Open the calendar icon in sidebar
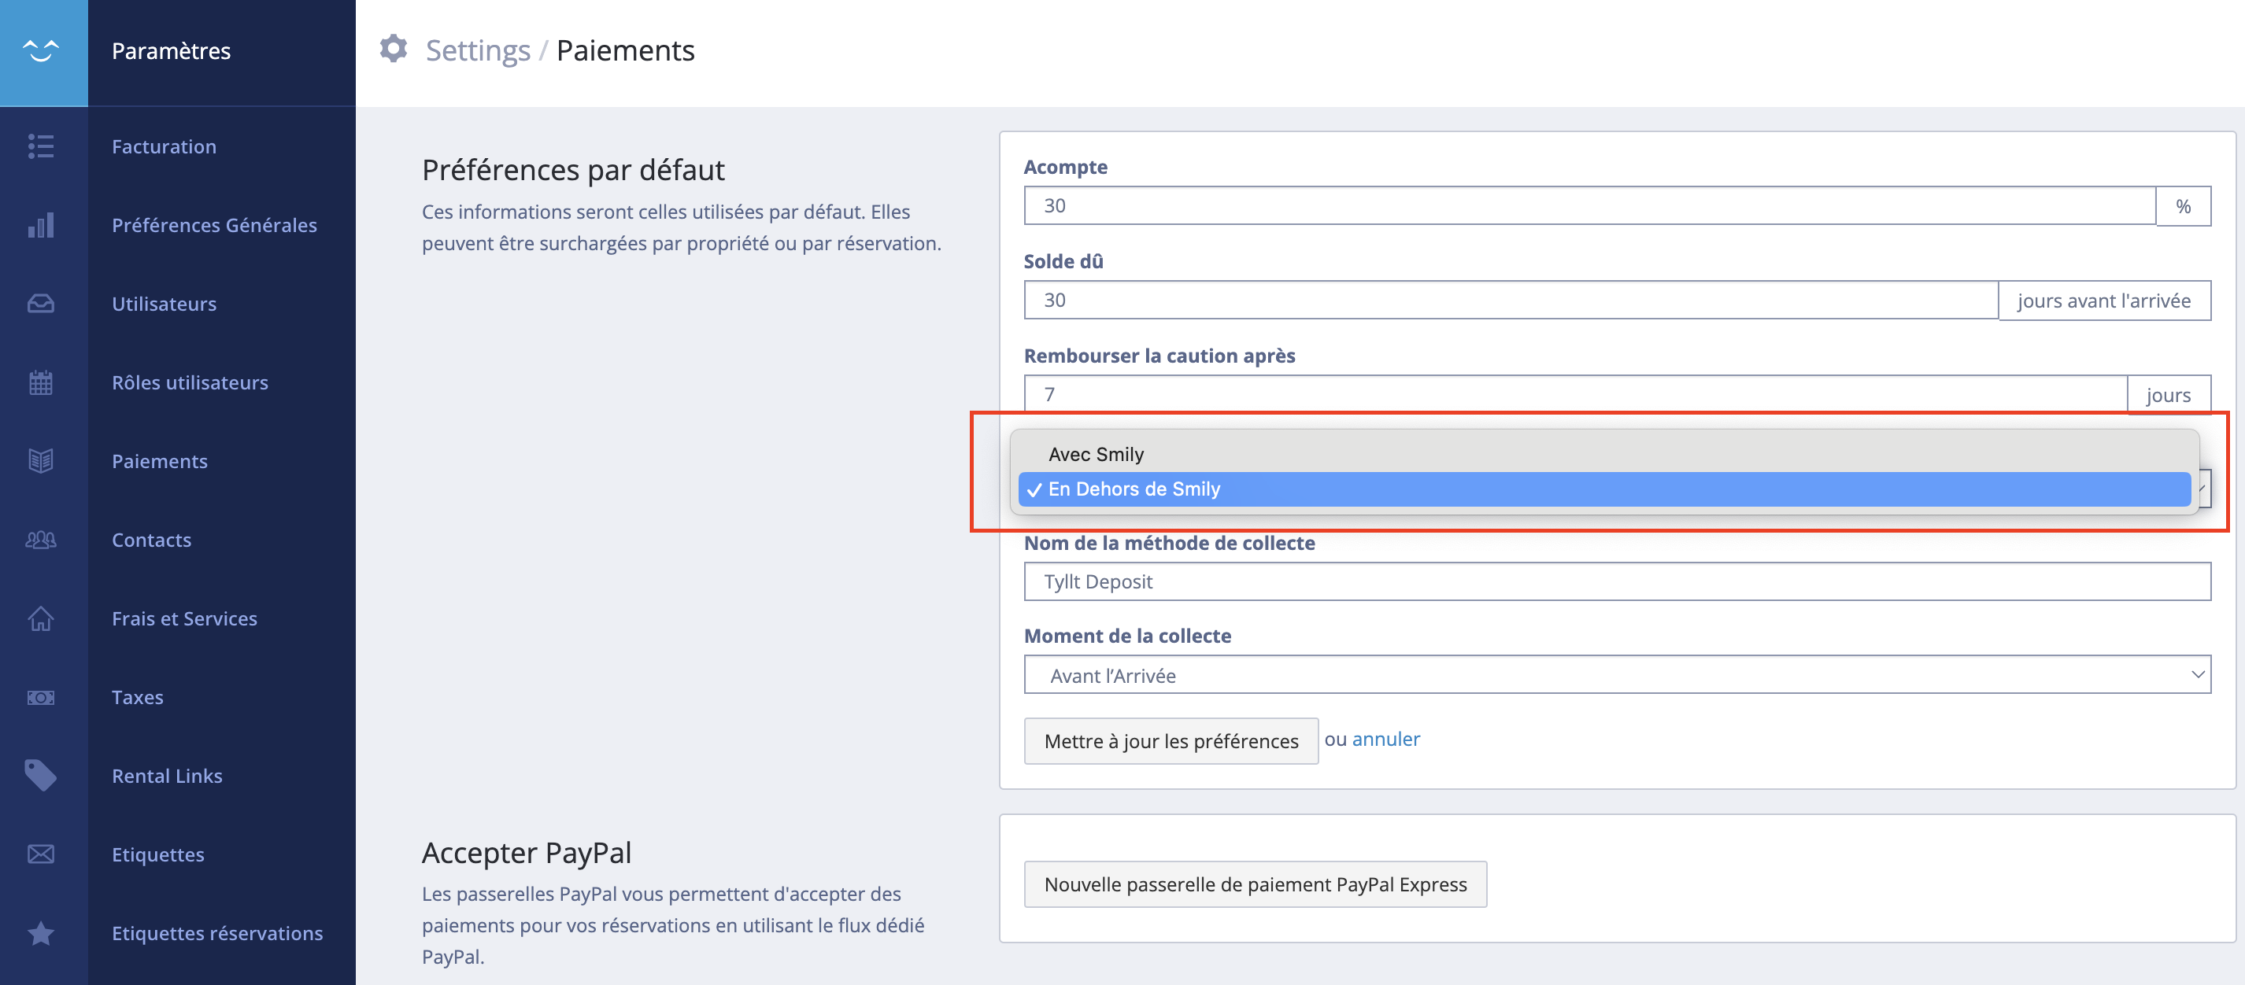This screenshot has height=985, width=2245. (x=41, y=382)
